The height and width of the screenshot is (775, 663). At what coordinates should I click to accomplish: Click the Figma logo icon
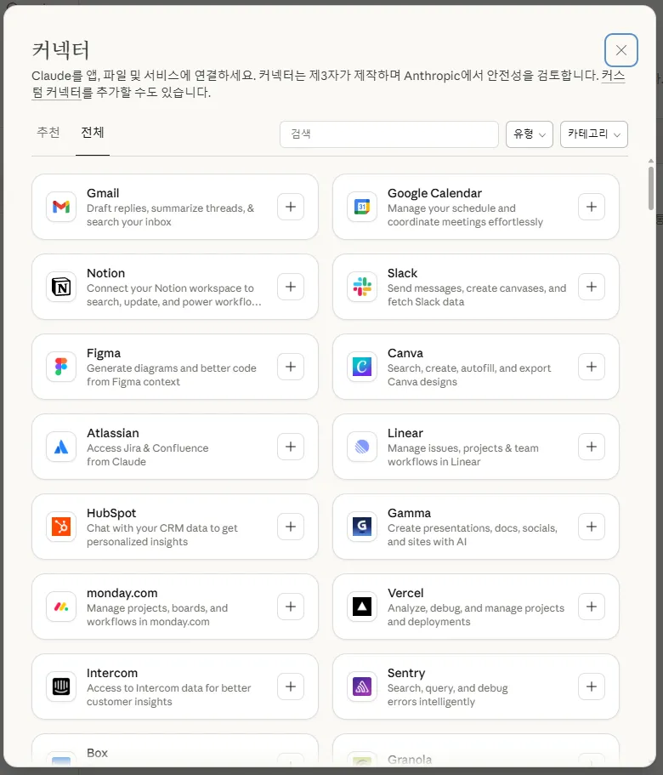tap(61, 367)
